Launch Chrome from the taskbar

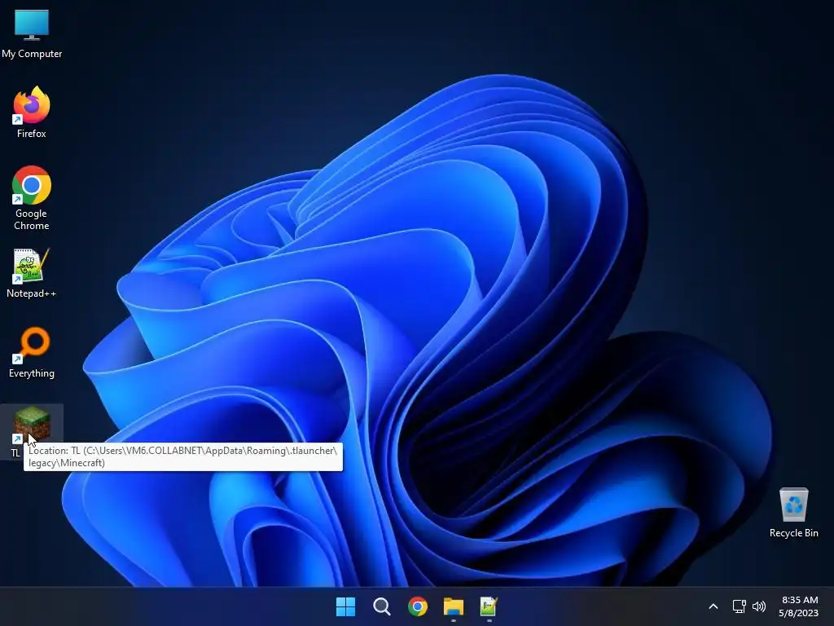pos(418,606)
